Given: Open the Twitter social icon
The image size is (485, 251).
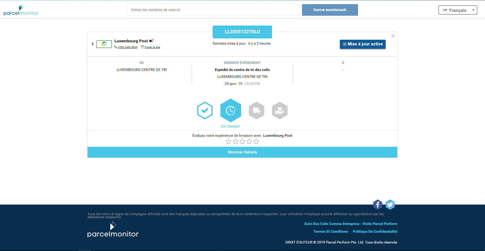Looking at the screenshot, I should point(390,205).
